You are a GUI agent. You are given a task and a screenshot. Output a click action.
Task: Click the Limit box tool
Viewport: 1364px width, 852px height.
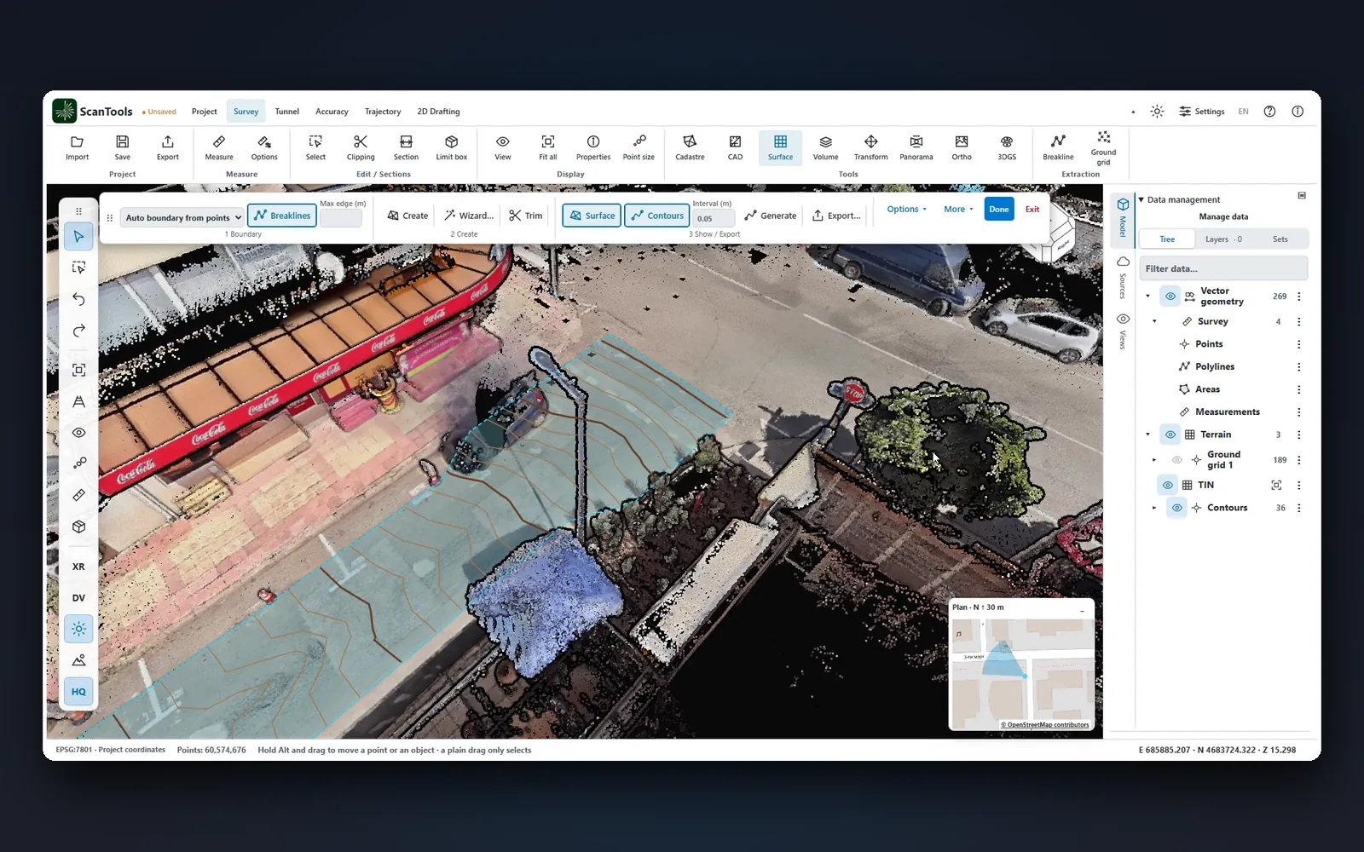(451, 147)
